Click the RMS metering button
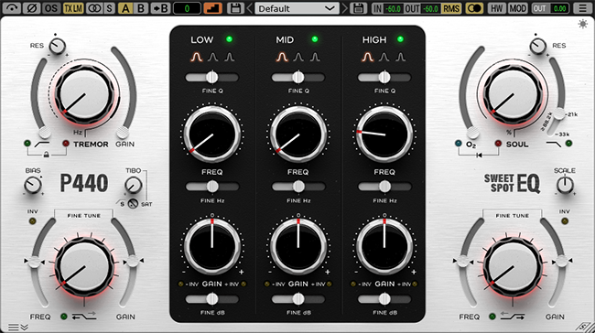595x333 pixels. coord(450,8)
